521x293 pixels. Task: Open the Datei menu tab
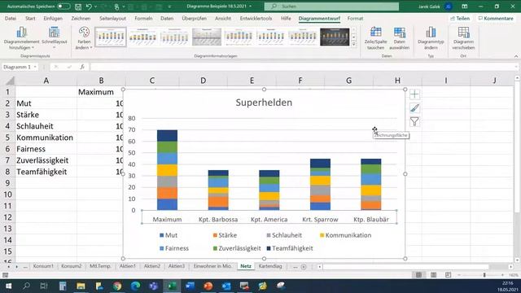[x=11, y=19]
